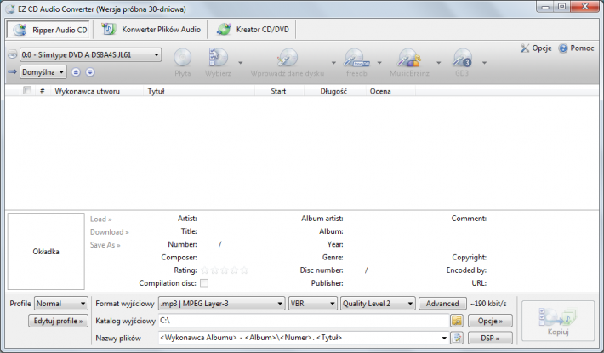
Task: Sort by Start column header
Action: tap(278, 91)
